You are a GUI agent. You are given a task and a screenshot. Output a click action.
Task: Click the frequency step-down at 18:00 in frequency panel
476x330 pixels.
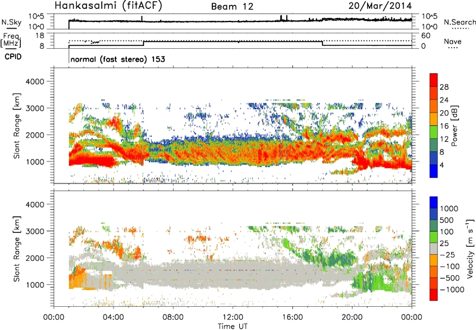pyautogui.click(x=322, y=43)
